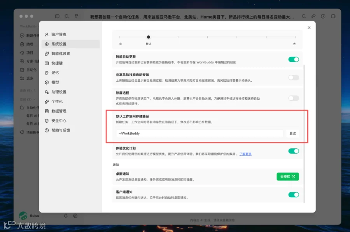350x232 pixels.
Task: Disable 体验优化计划 switch
Action: [x=294, y=151]
